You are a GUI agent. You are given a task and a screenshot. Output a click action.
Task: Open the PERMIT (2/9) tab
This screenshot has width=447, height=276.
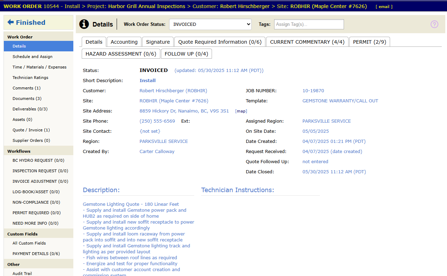tap(369, 42)
